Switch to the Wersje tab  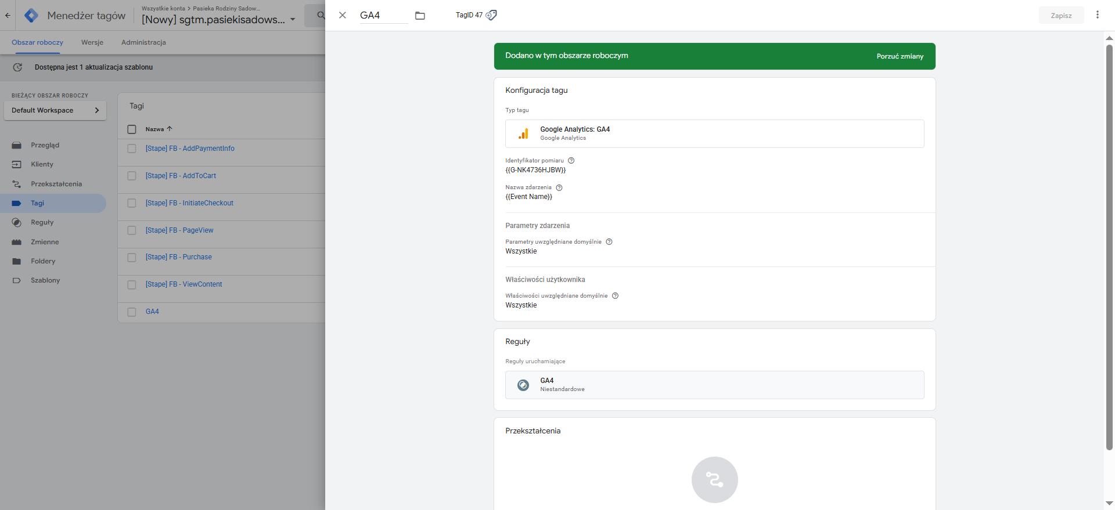(92, 42)
